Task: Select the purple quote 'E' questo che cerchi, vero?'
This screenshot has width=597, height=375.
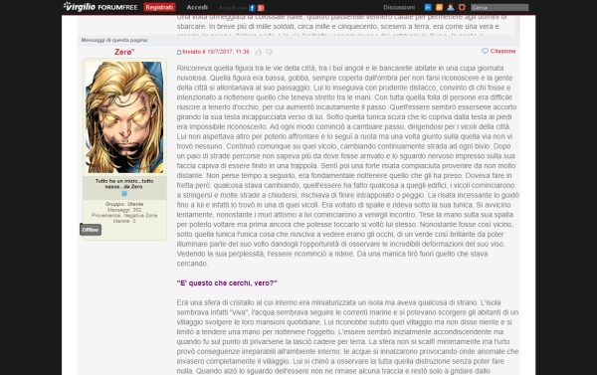Action: 227,282
